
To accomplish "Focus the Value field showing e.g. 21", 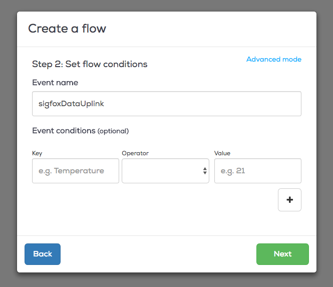I will pos(257,171).
